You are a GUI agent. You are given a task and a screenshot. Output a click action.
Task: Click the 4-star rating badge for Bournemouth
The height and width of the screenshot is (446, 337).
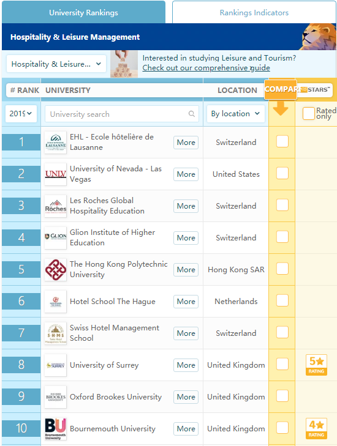click(x=316, y=429)
